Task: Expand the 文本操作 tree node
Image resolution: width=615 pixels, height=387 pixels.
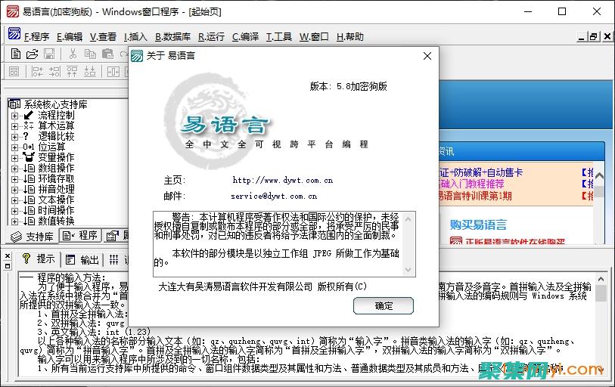Action: pos(14,200)
